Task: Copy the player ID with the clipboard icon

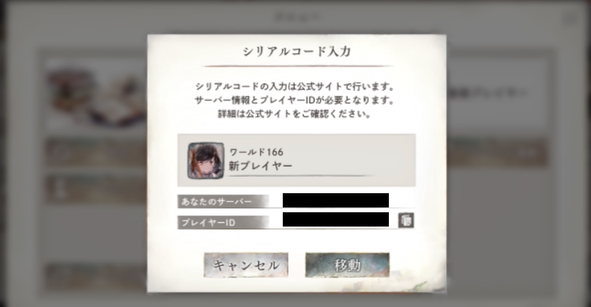Action: [x=406, y=221]
